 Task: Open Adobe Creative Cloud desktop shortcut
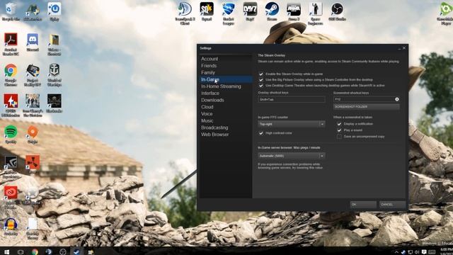click(x=11, y=197)
